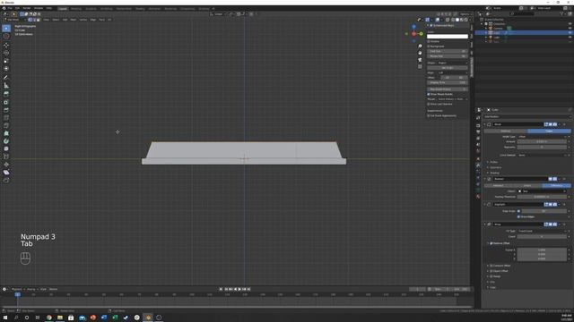Enable Get Event Aggressively checkbox
The width and height of the screenshot is (574, 322).
(429, 115)
